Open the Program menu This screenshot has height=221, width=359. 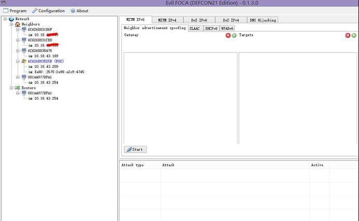pyautogui.click(x=15, y=10)
